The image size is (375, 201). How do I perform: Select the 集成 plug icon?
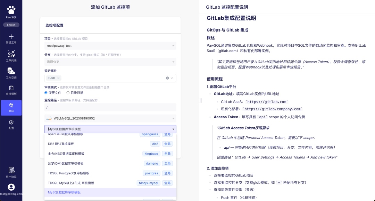tap(11, 105)
